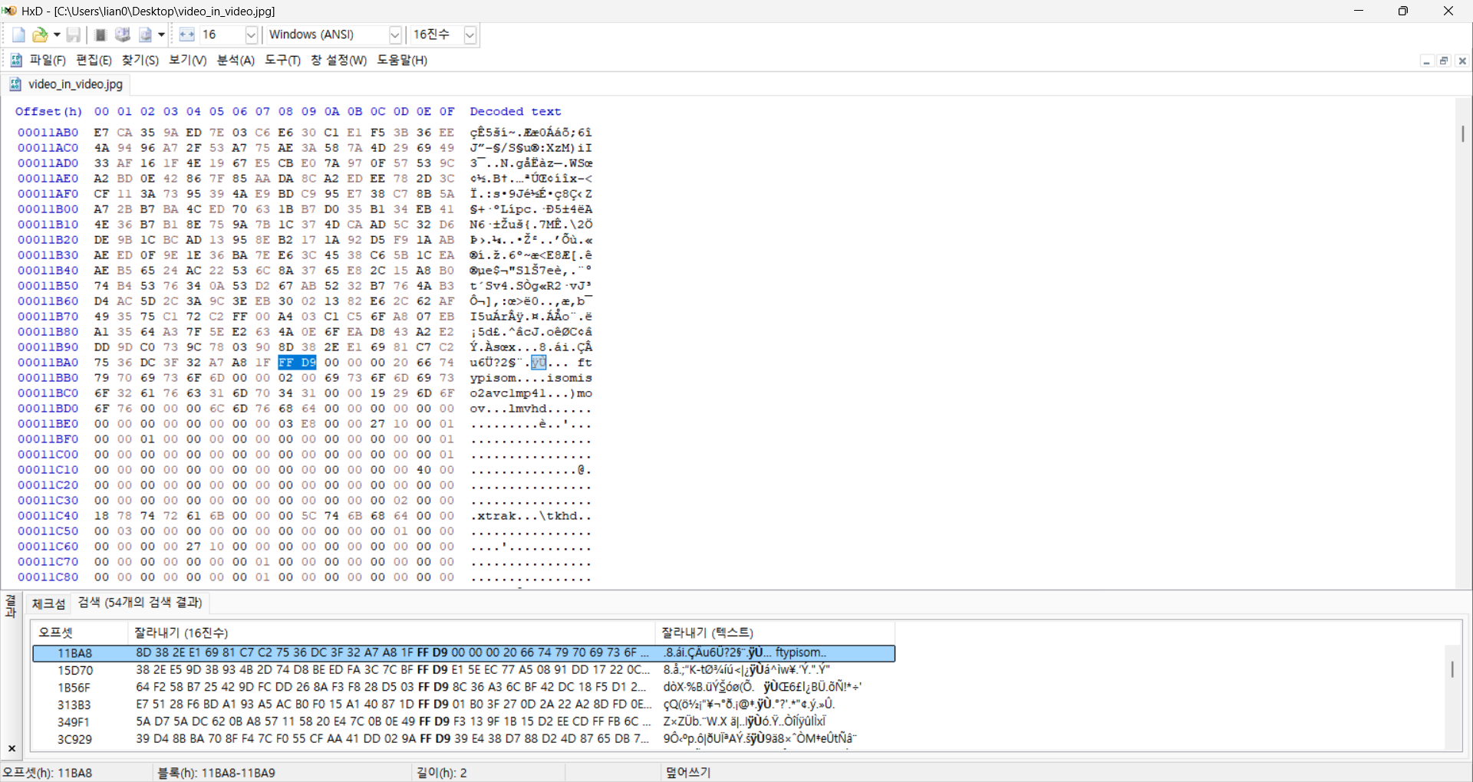This screenshot has width=1473, height=782.
Task: Click the 잘라내기 (텍스트) column header
Action: pos(775,632)
